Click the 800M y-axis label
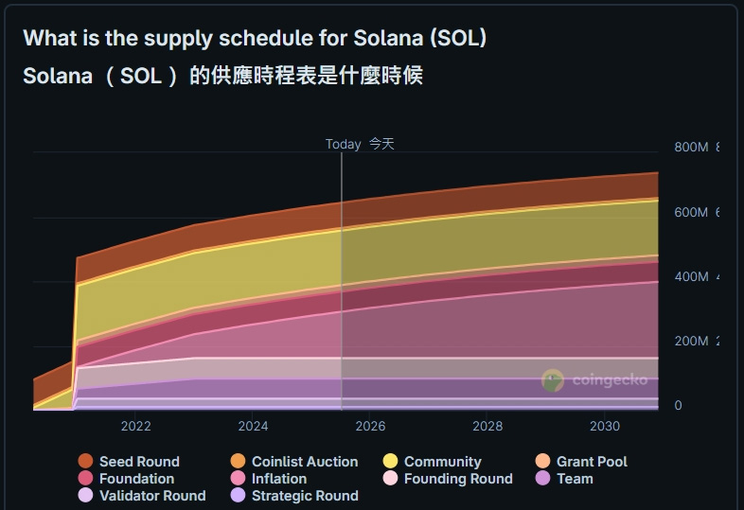 691,147
